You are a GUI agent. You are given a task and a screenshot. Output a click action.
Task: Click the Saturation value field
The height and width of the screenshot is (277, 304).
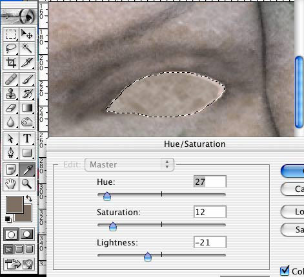tap(210, 212)
